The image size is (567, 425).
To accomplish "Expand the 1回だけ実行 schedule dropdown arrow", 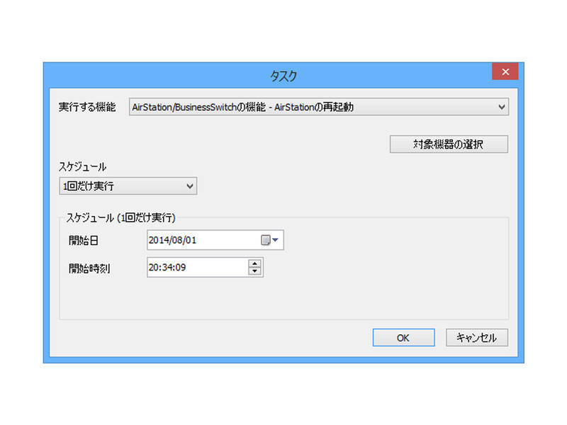I will [189, 186].
